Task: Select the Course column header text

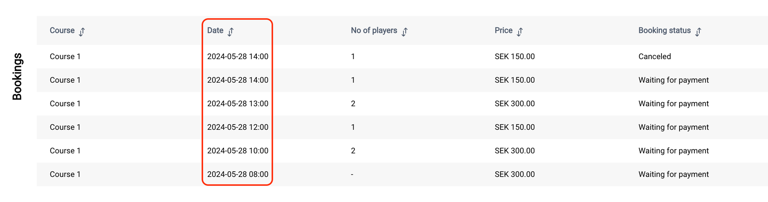Action: point(62,31)
